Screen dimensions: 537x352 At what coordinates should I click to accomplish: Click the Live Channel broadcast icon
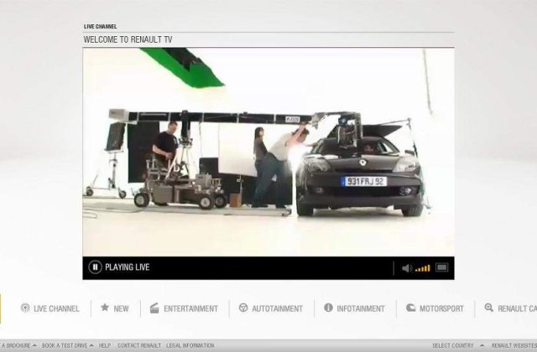point(25,308)
